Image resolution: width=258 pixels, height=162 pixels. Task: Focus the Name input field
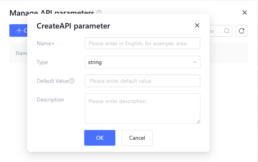point(142,43)
